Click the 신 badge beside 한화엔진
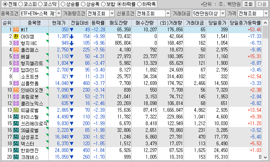The height and width of the screenshot is (162, 270). pyautogui.click(x=16, y=150)
